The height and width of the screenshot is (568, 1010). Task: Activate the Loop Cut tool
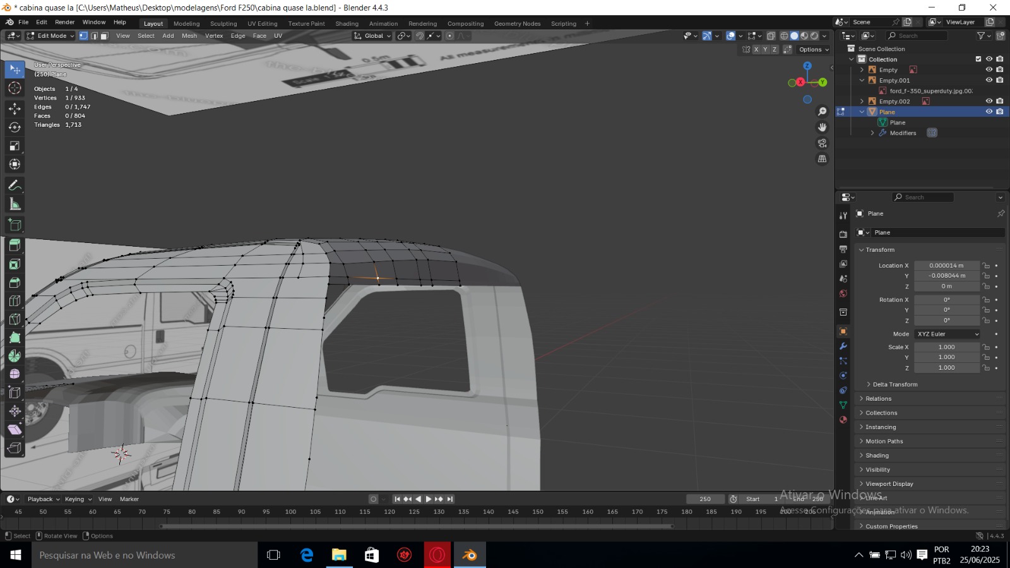15,301
